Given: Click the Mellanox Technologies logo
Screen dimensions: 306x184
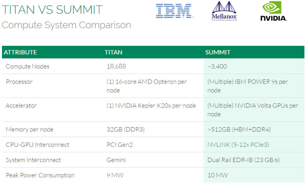Looking at the screenshot, I should 224,11.
